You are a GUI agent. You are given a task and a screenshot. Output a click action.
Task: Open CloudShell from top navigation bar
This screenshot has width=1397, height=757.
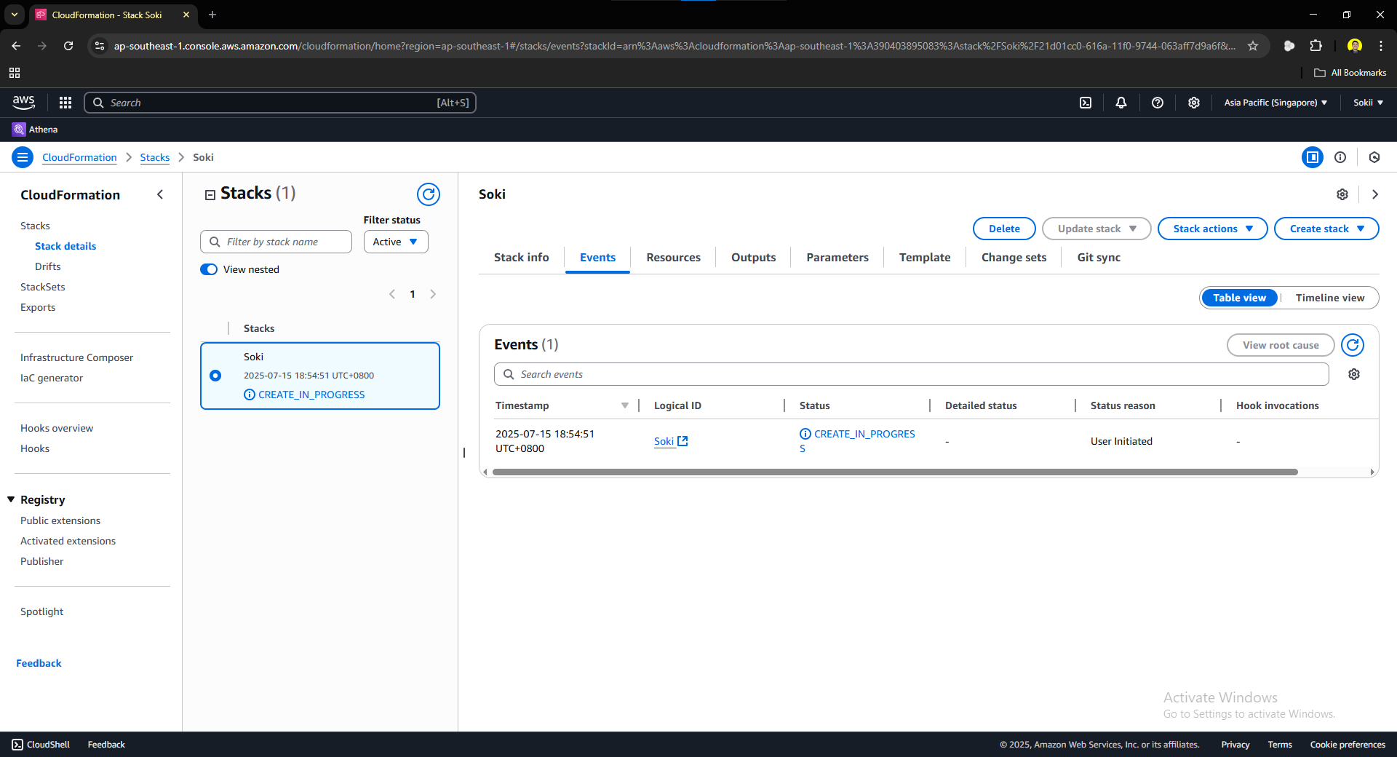[1085, 103]
